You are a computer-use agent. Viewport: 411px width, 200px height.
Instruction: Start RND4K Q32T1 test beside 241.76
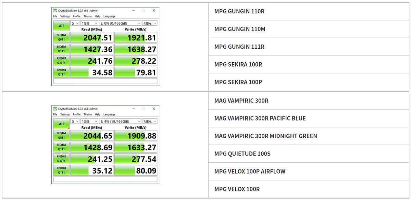coord(61,61)
